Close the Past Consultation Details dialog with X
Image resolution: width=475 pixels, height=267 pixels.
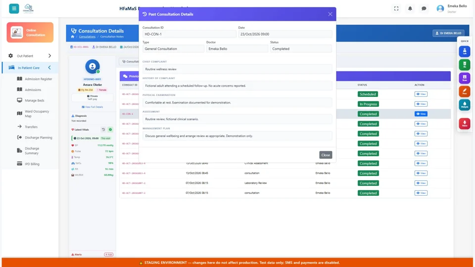[x=330, y=14]
